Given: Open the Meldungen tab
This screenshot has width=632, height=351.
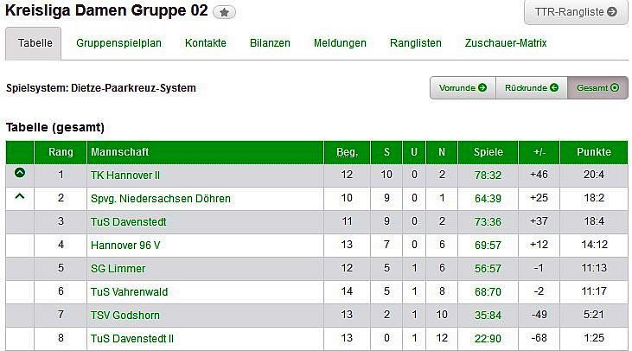Looking at the screenshot, I should coord(340,43).
